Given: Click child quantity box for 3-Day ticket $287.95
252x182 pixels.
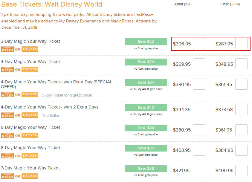Looking at the screenshot, I should pyautogui.click(x=242, y=44).
